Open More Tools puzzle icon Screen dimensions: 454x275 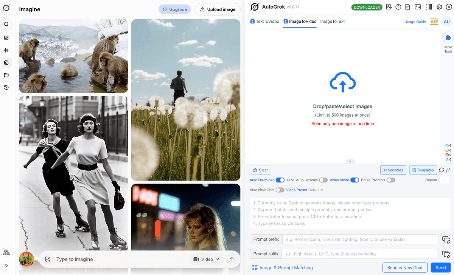coord(448,38)
